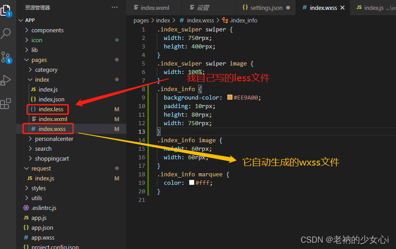Switch to the 设置 editor tab
This screenshot has height=249, width=396.
pos(209,8)
